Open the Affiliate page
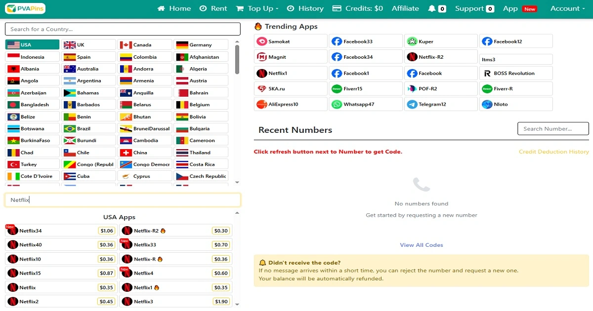 pos(405,8)
